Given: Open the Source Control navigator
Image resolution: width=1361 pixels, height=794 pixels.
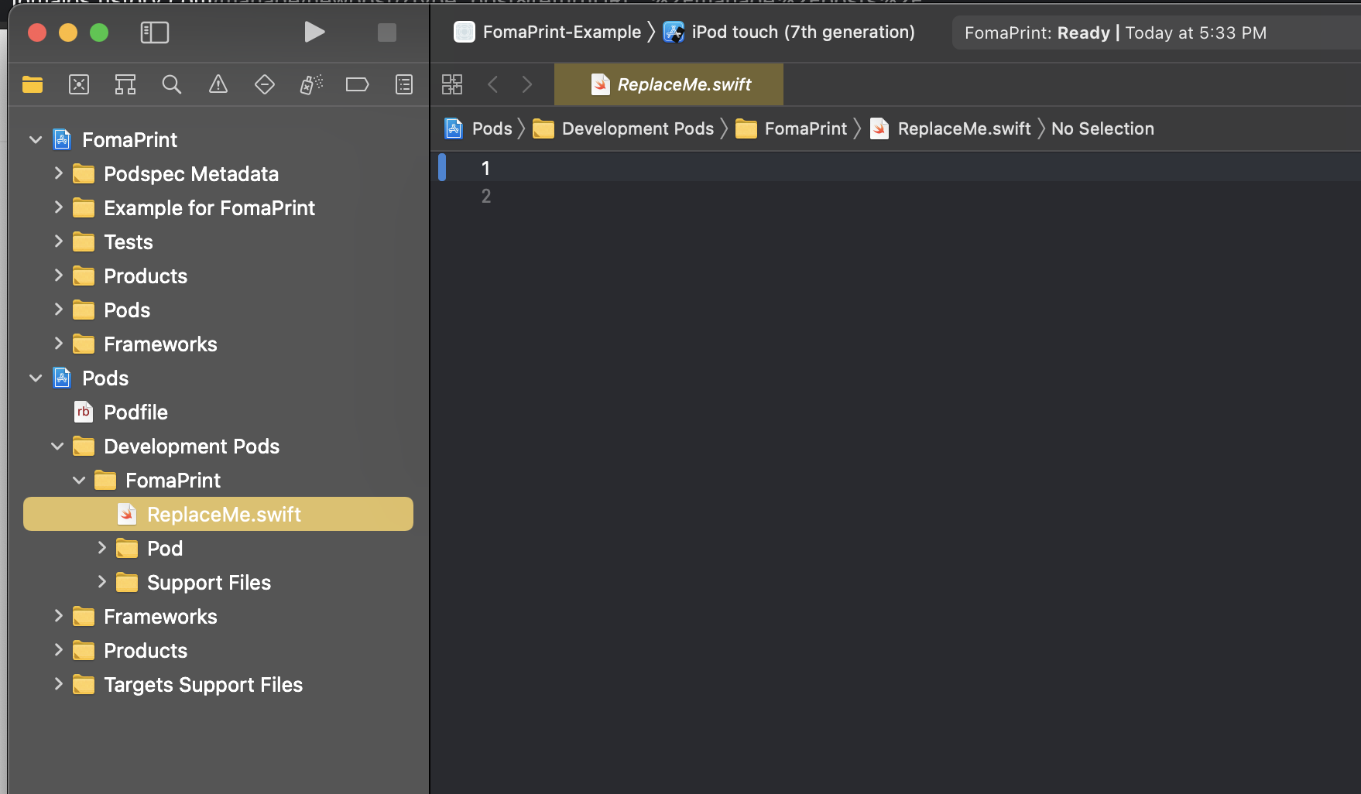Looking at the screenshot, I should click(79, 84).
